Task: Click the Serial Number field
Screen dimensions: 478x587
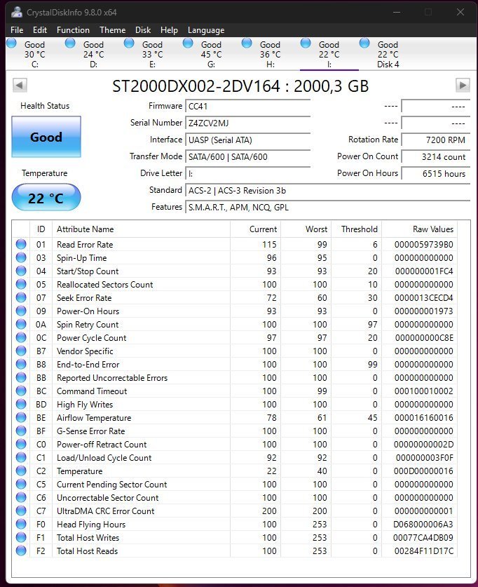Action: pos(247,123)
